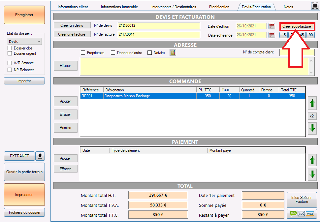Viewport: 320px width, 222px height.
Task: Expand the Etat du dossier dropdown
Action: pos(25,42)
